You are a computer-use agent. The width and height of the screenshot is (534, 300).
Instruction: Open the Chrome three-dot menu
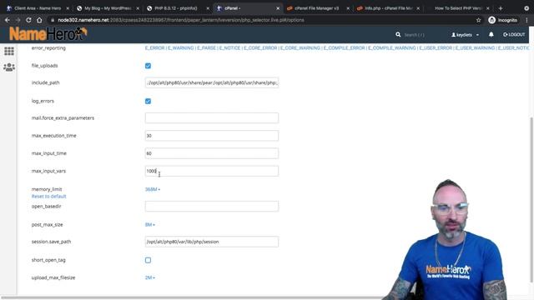[526, 20]
